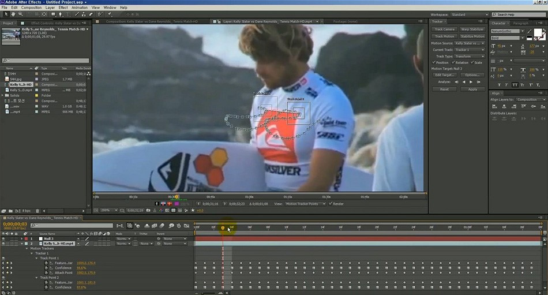Select the Brush tool
The height and width of the screenshot is (295, 548).
[x=77, y=14]
